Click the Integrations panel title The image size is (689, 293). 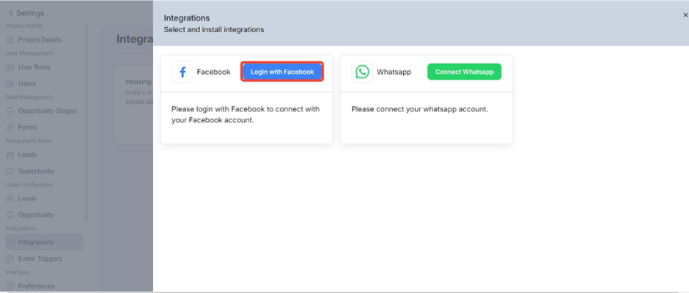187,18
